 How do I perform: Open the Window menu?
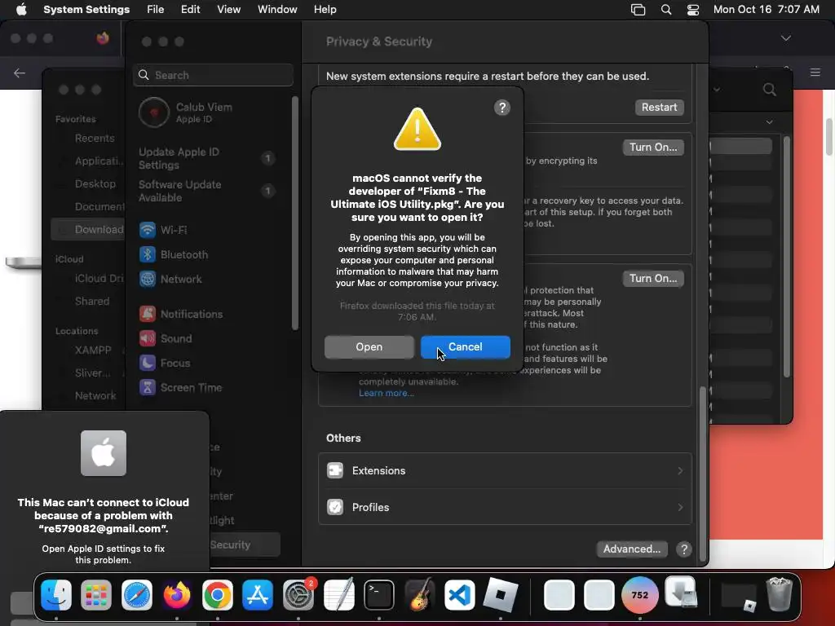click(277, 10)
